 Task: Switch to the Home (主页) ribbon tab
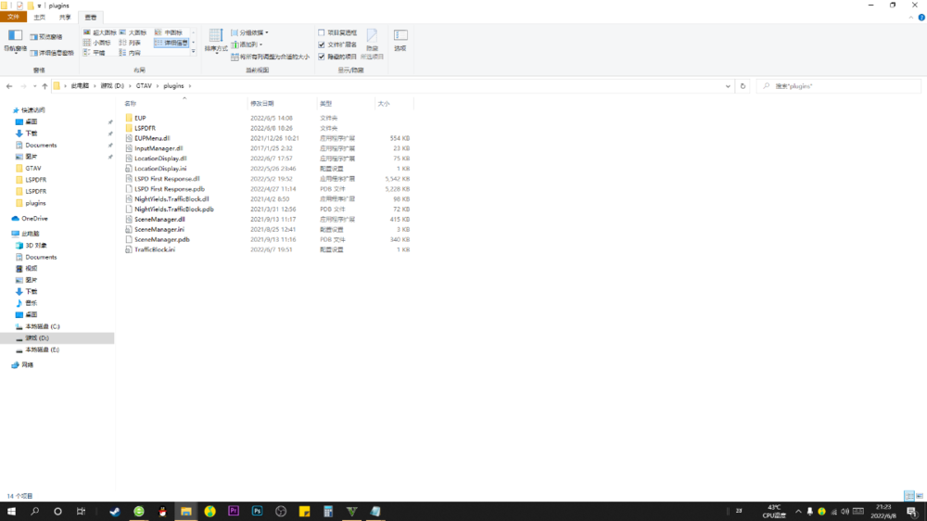40,17
